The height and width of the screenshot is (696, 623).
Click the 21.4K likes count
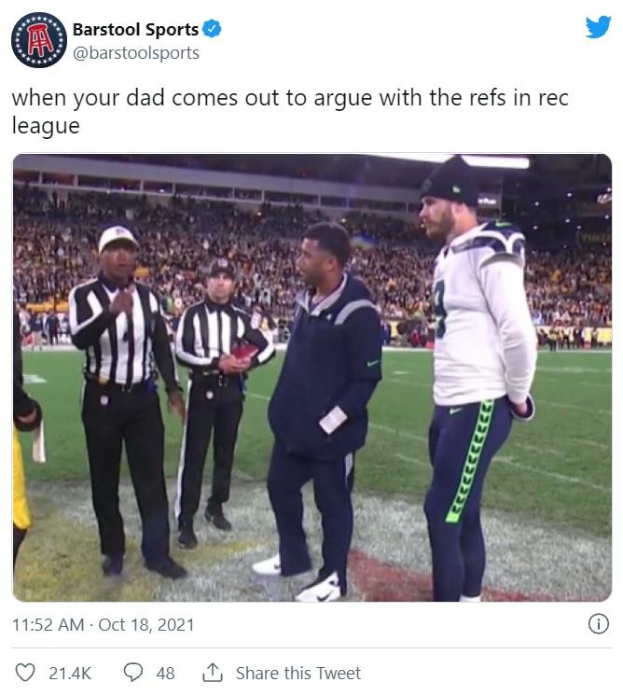coord(70,673)
